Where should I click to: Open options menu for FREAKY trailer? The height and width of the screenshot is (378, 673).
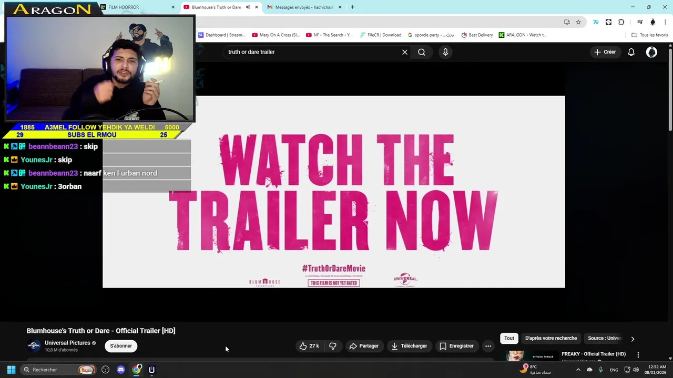point(638,355)
